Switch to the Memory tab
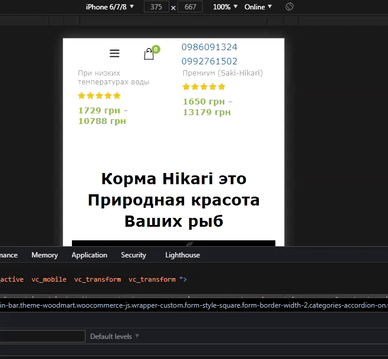388x359 pixels. (x=45, y=255)
